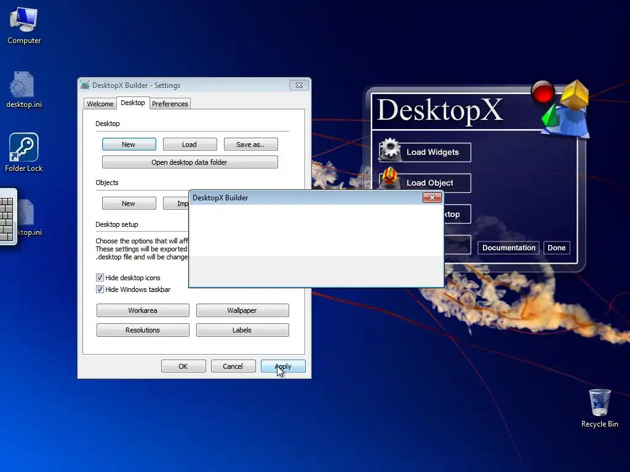Open the Resolutions settings
The image size is (630, 472).
click(x=143, y=330)
